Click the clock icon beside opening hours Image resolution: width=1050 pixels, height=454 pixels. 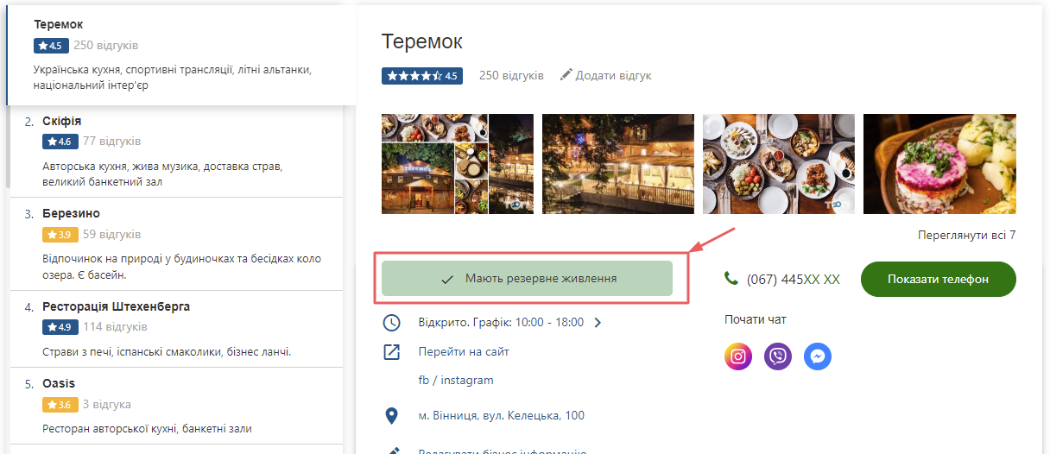click(392, 323)
